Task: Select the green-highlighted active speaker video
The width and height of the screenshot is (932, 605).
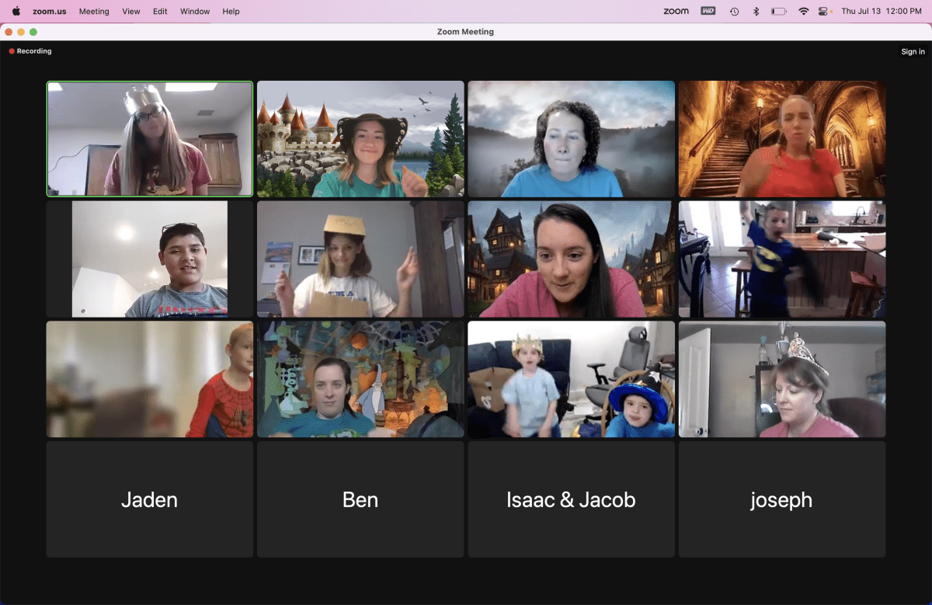Action: point(150,138)
